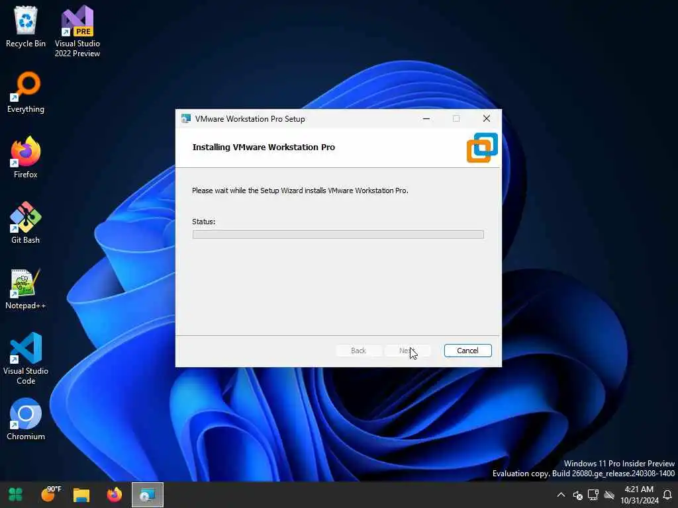The height and width of the screenshot is (508, 678).
Task: Open the Recycle Bin desktop icon
Action: click(x=26, y=26)
